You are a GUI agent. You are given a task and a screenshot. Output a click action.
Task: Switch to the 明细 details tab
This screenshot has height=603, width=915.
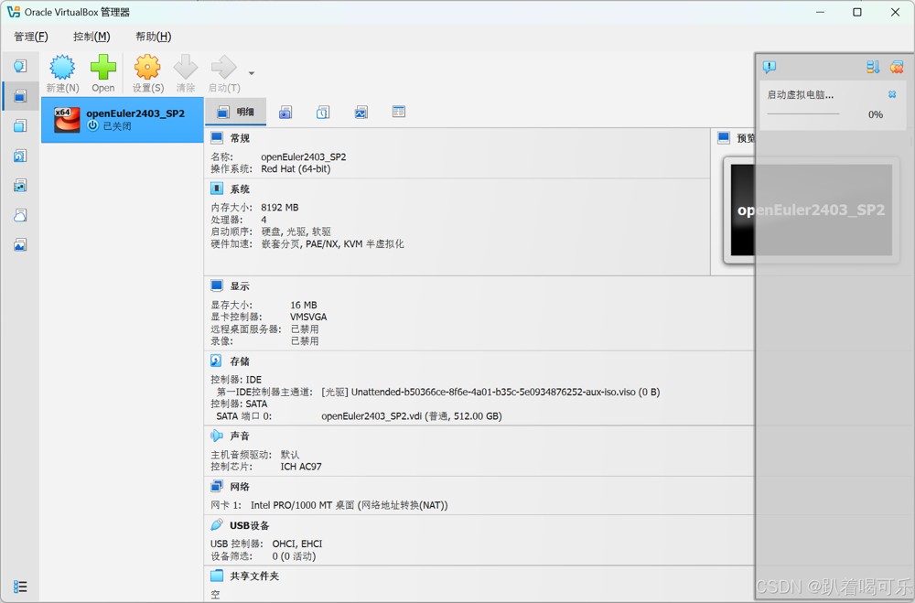coord(236,112)
